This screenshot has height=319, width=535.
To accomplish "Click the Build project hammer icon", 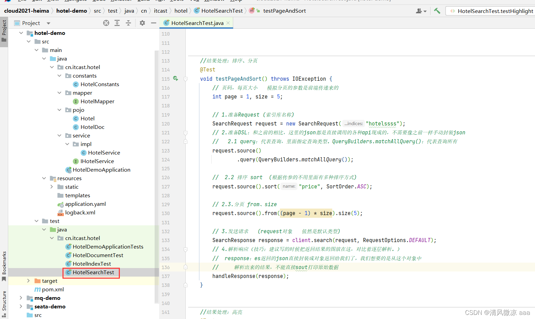I will point(437,11).
